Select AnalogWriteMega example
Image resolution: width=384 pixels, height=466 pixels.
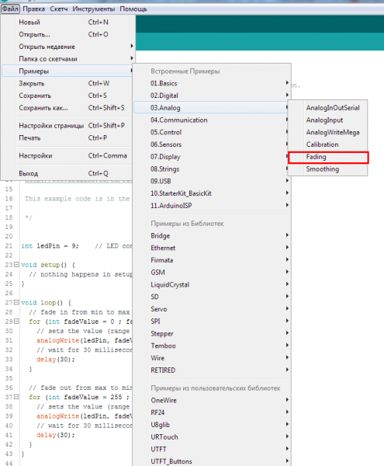(328, 132)
